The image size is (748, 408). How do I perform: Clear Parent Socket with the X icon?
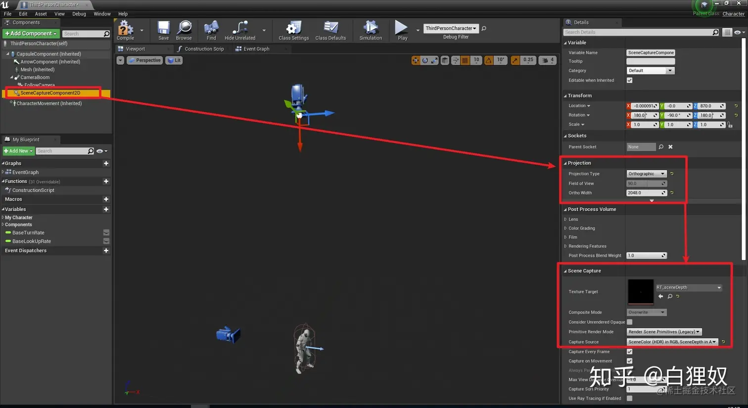(670, 147)
